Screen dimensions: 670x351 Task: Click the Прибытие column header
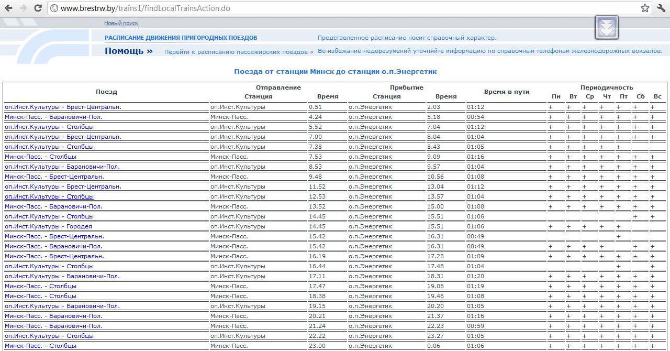(x=407, y=87)
